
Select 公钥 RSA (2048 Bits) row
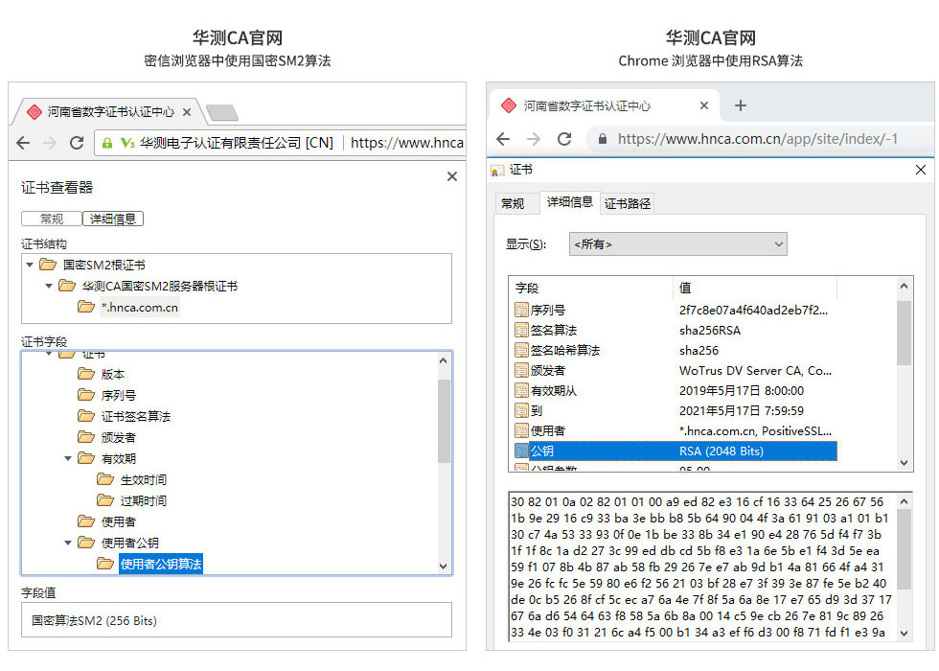pyautogui.click(x=674, y=451)
